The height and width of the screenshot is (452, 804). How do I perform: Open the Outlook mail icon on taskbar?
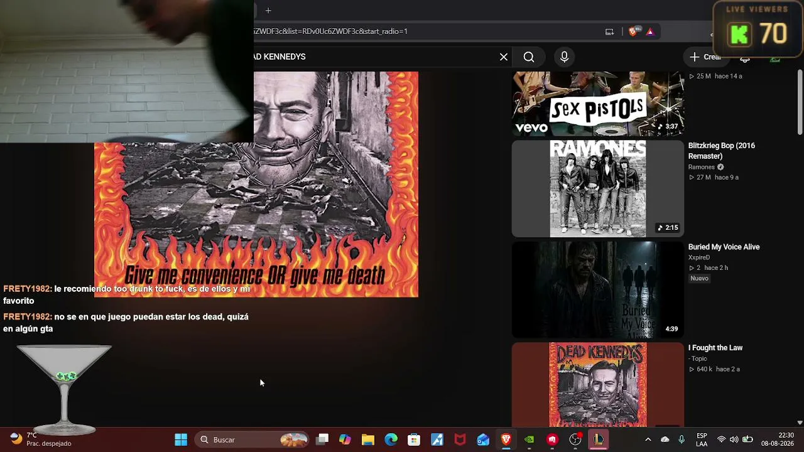483,440
